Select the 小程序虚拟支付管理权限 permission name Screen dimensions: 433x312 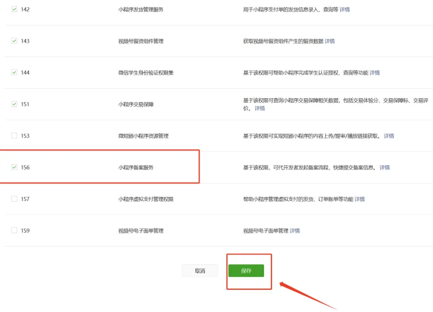pos(146,199)
